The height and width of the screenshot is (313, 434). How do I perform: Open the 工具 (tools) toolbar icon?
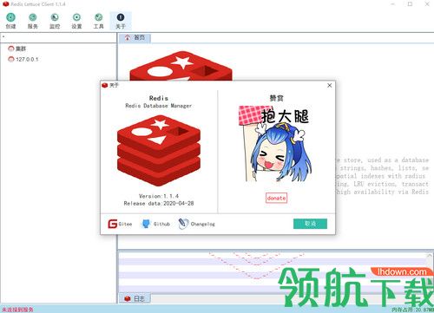tap(99, 21)
